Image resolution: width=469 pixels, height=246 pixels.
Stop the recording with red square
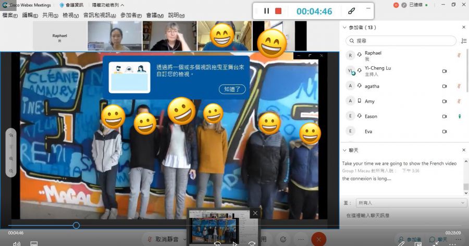(278, 11)
